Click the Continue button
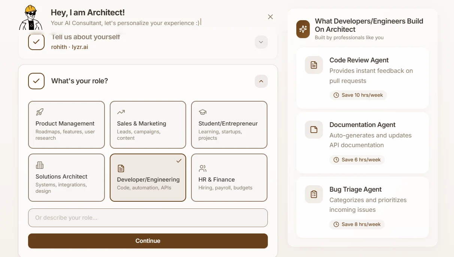Viewport: 454px width, 257px height. tap(148, 241)
